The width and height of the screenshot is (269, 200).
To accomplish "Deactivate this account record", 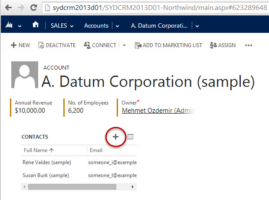I will click(x=57, y=45).
